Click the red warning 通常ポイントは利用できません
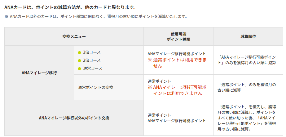 point(178,63)
